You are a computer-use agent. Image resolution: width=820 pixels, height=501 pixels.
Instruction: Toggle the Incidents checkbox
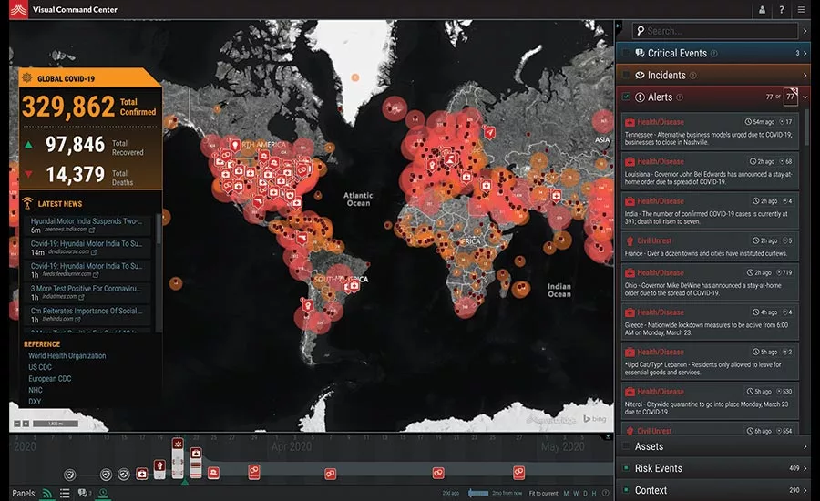626,75
